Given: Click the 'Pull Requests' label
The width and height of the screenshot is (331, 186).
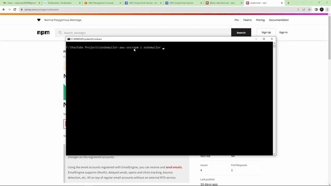Looking at the screenshot, I should pos(239,165).
